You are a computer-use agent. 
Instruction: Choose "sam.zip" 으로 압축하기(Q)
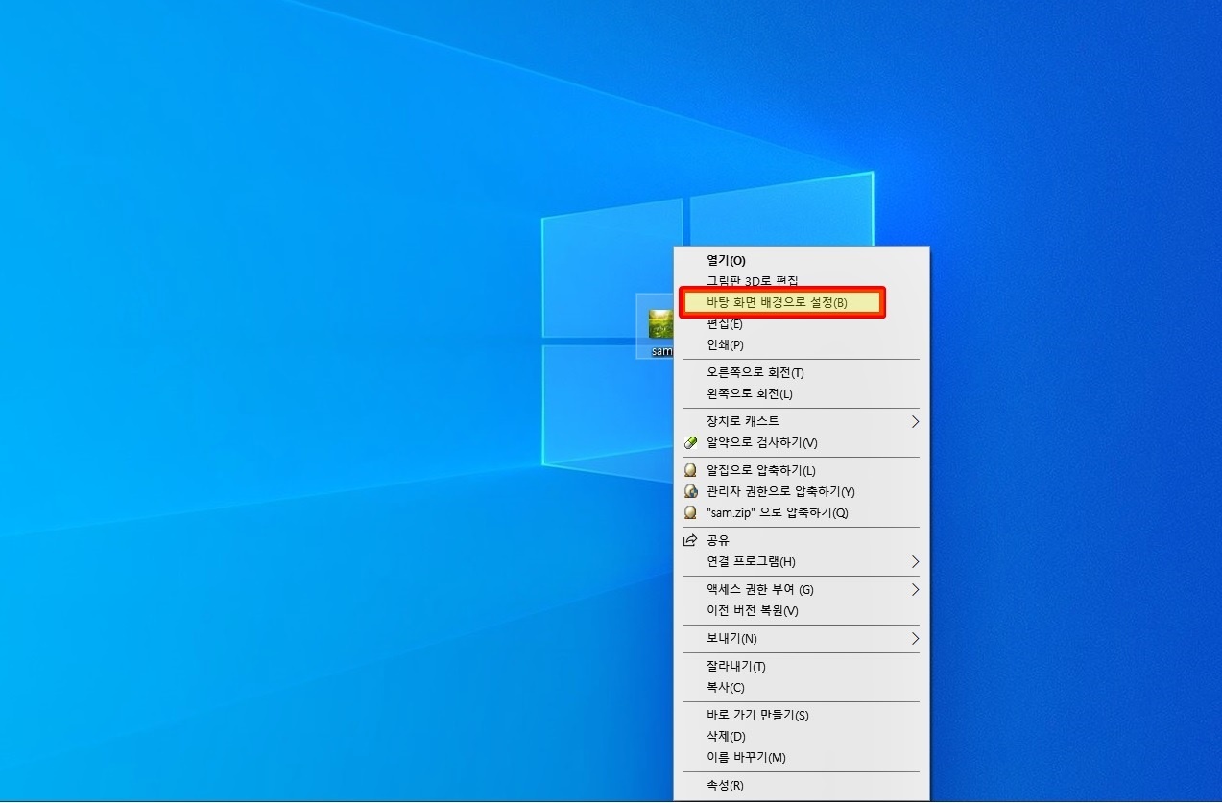point(802,513)
